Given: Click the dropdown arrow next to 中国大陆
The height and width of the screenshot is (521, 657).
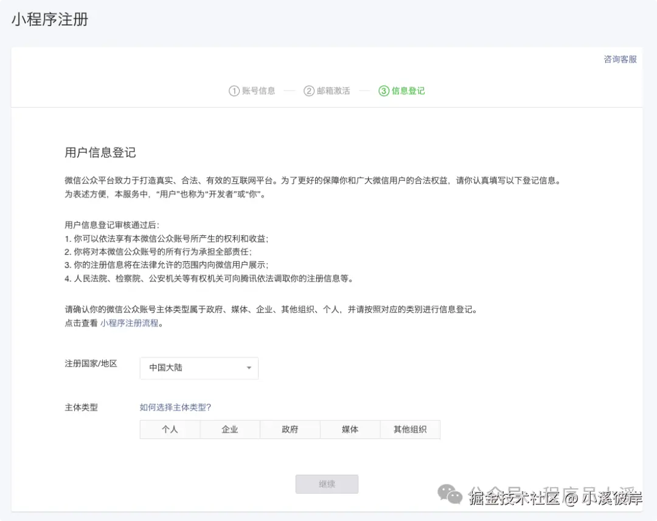Looking at the screenshot, I should [x=248, y=368].
